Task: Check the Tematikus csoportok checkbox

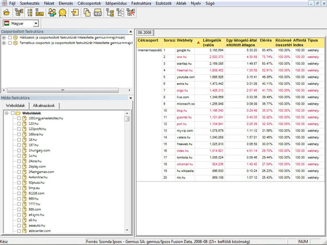Action: pos(10,43)
